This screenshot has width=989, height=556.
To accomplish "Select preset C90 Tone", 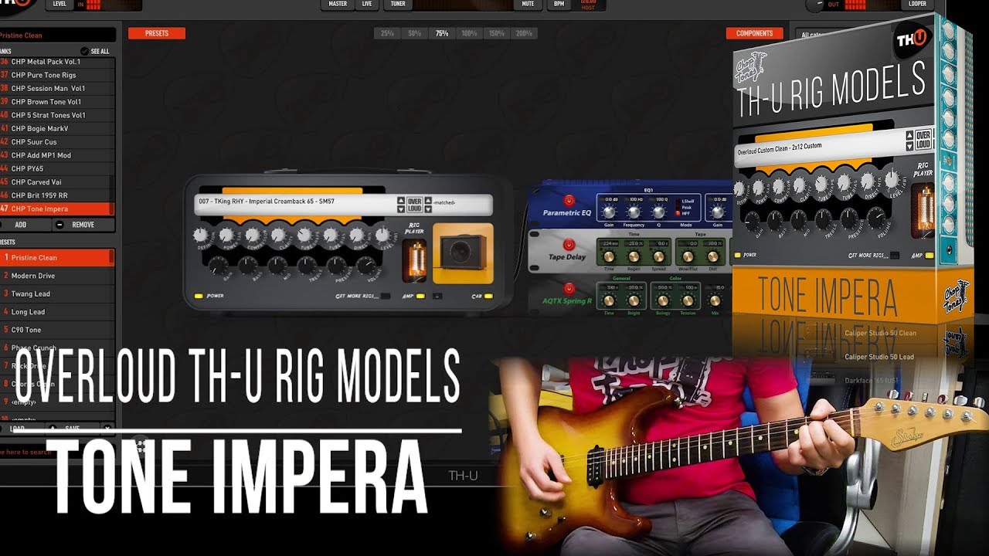I will point(57,330).
